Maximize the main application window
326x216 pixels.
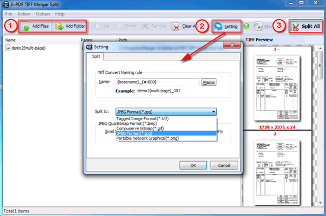302,3
